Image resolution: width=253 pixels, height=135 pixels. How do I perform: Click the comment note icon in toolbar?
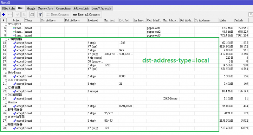(x=32, y=14)
